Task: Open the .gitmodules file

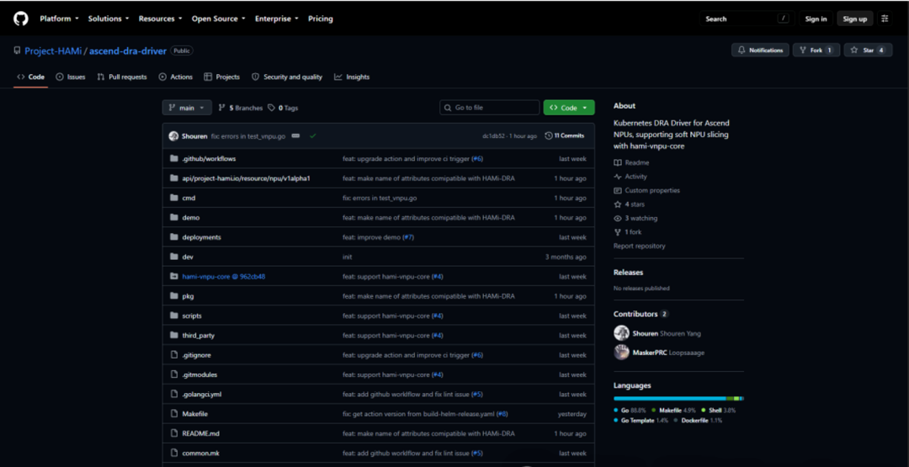Action: click(199, 375)
